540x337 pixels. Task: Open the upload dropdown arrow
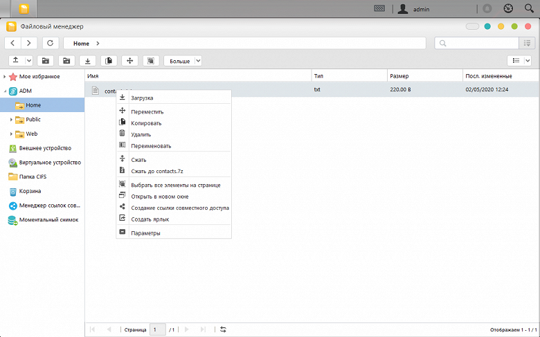pyautogui.click(x=29, y=61)
